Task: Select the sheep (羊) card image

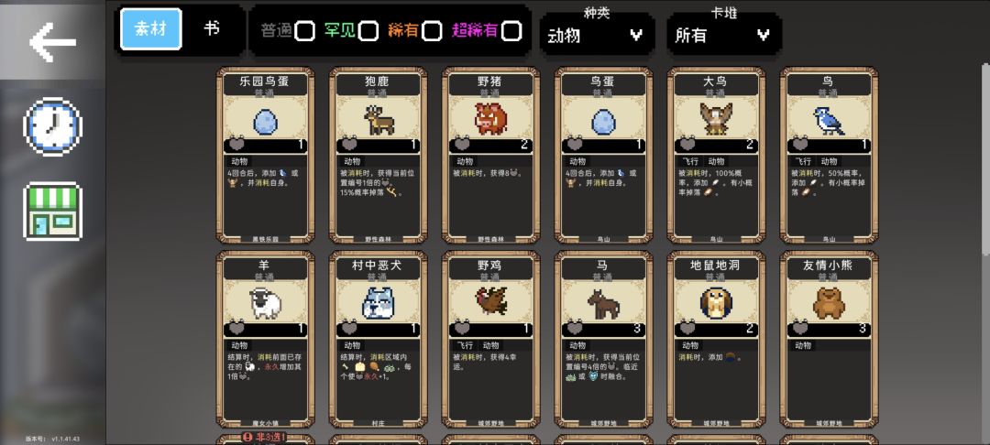Action: click(x=265, y=303)
